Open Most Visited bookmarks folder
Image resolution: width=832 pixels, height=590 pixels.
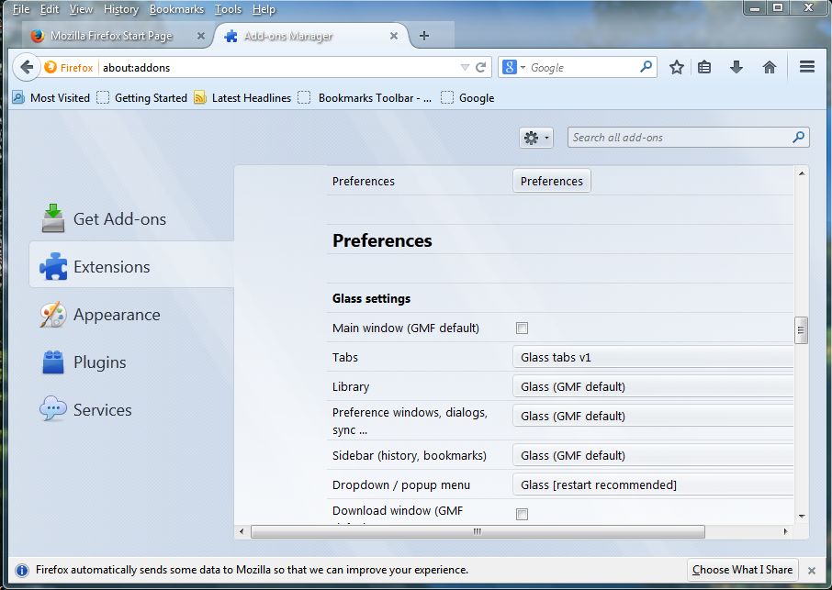tap(51, 98)
